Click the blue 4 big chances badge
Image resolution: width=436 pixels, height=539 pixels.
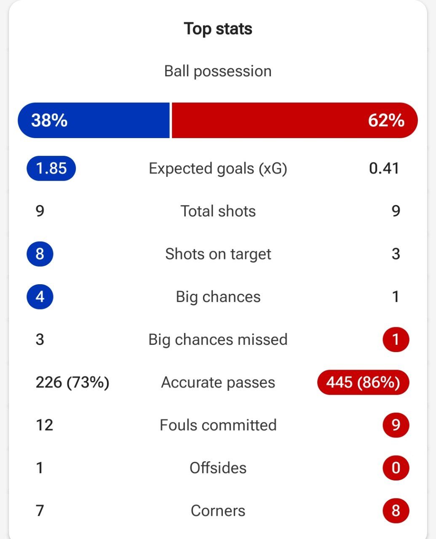[x=40, y=297]
